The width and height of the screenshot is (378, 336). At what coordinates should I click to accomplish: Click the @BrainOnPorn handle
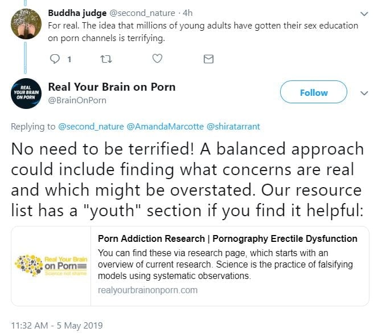77,100
